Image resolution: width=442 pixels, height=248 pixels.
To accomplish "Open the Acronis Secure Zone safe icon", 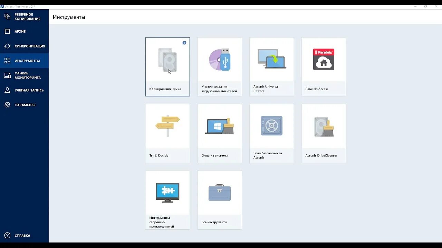I will (272, 126).
